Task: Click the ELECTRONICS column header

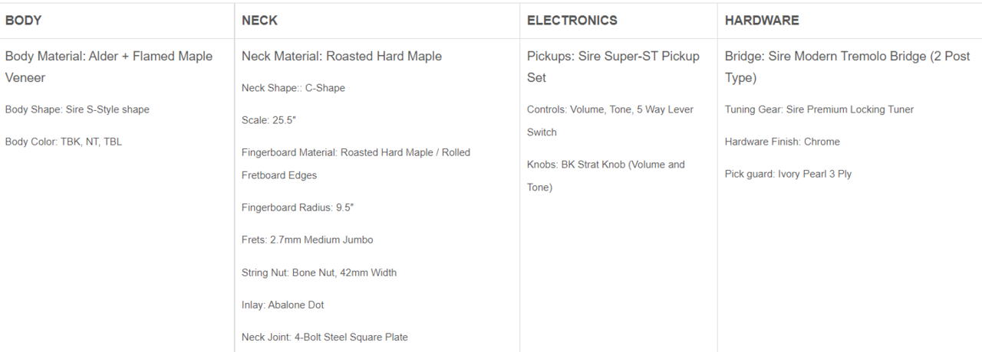Action: (572, 21)
